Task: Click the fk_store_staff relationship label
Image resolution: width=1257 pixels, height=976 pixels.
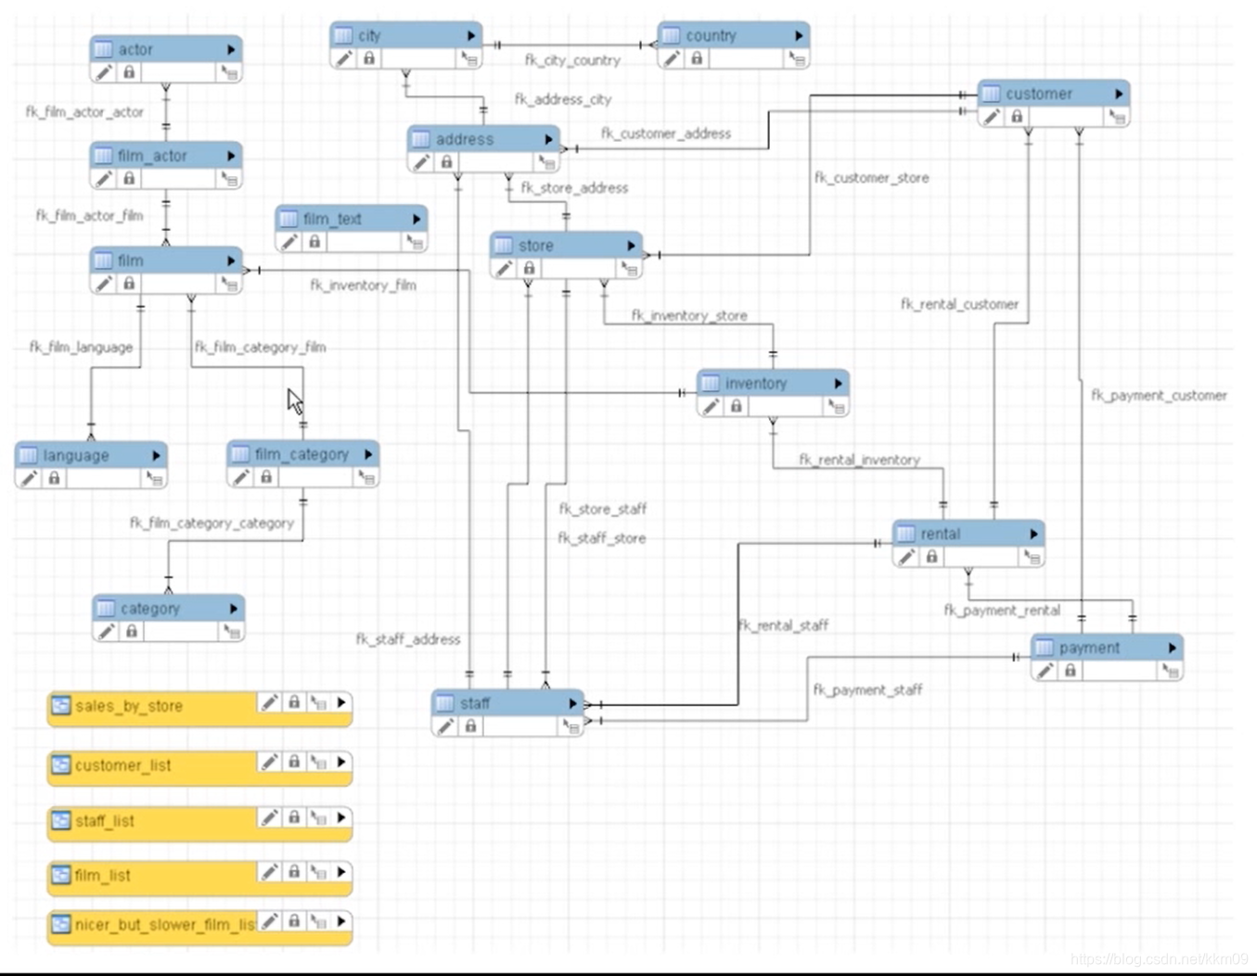Action: pyautogui.click(x=602, y=509)
